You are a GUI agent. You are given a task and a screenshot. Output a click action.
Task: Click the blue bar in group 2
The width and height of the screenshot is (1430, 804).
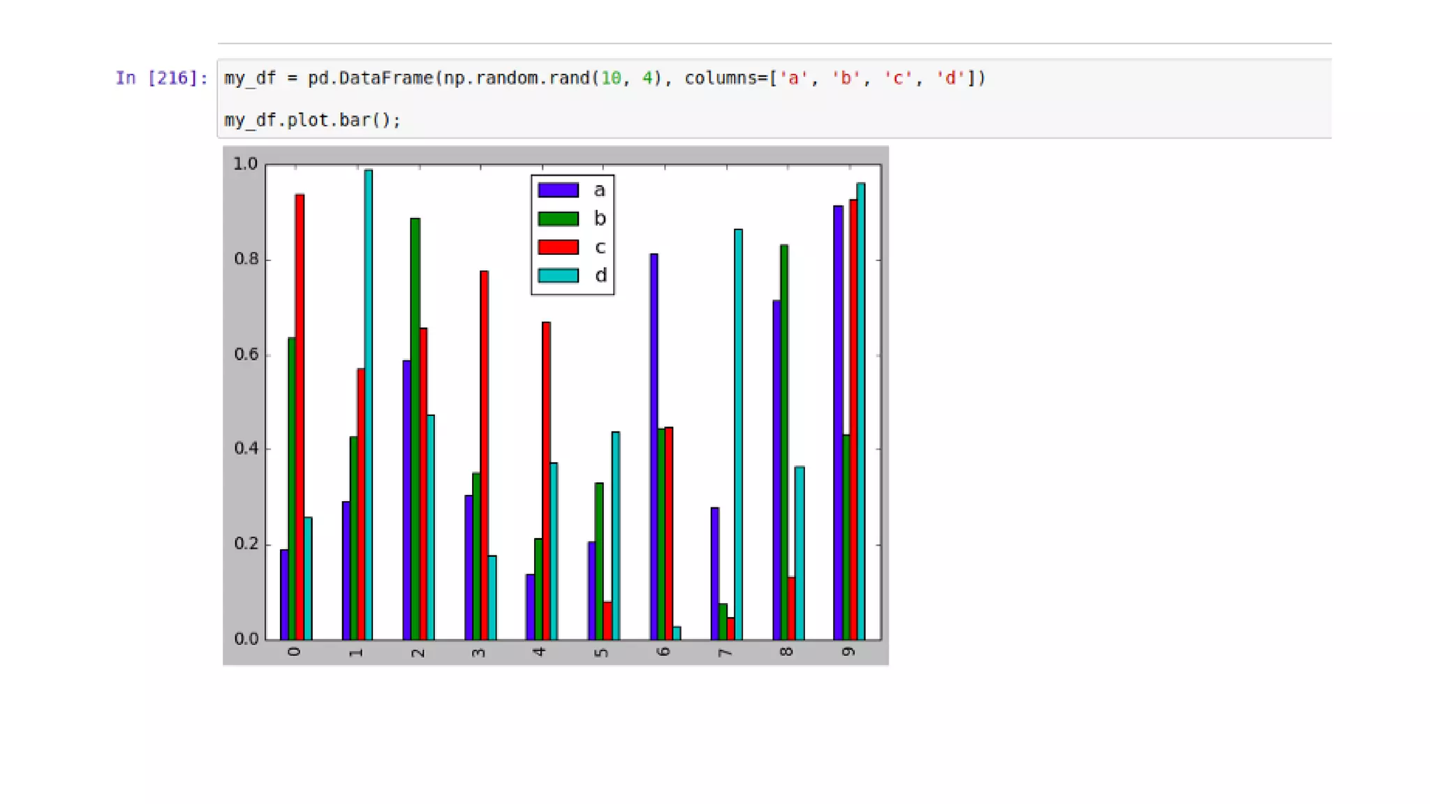(x=407, y=500)
